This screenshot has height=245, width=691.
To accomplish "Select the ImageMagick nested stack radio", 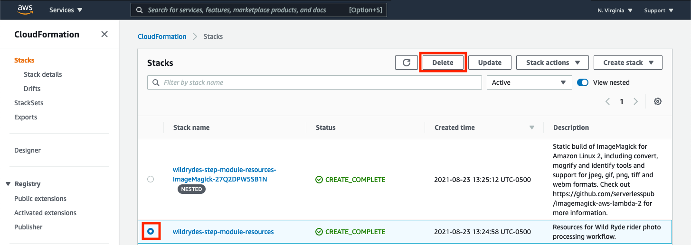I will [x=151, y=179].
